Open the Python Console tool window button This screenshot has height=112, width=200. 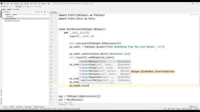point(39,107)
